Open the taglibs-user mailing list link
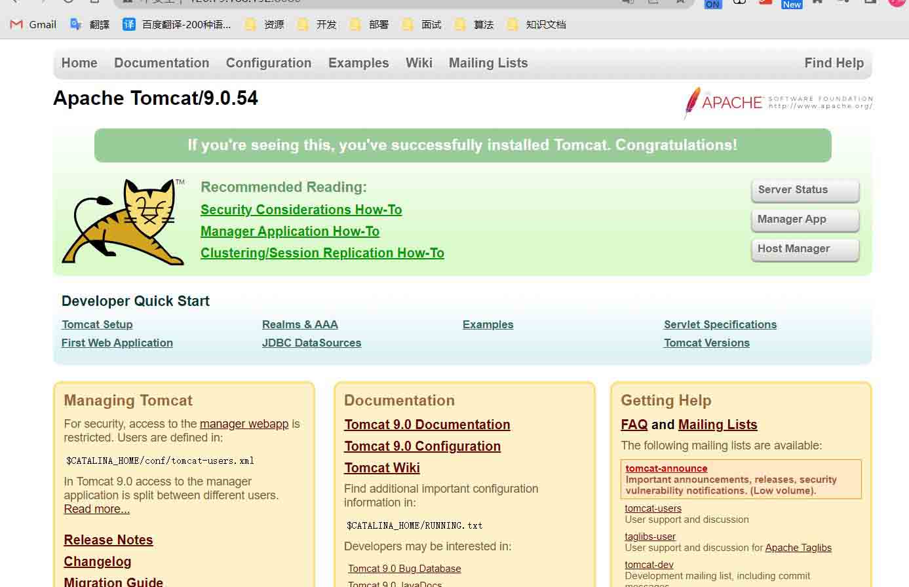The image size is (909, 587). click(x=650, y=537)
